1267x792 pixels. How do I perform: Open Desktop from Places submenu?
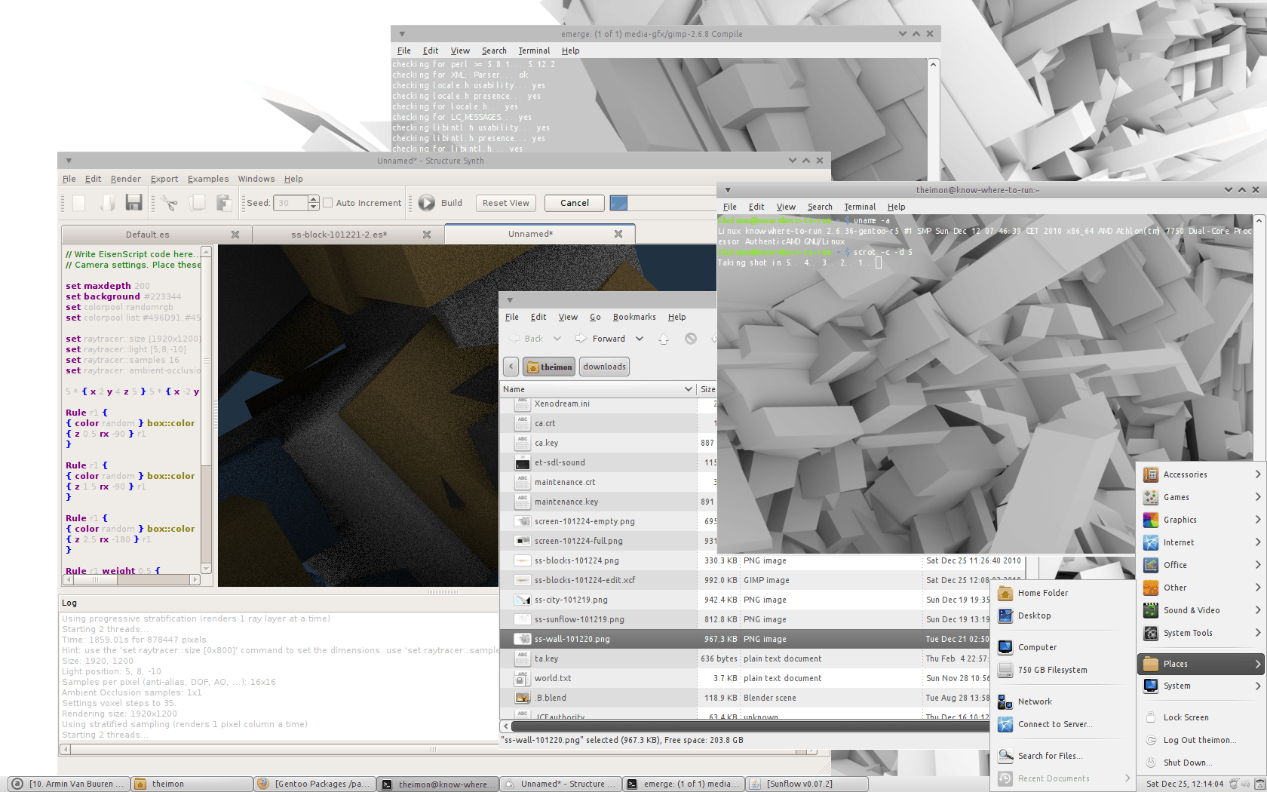1062,615
